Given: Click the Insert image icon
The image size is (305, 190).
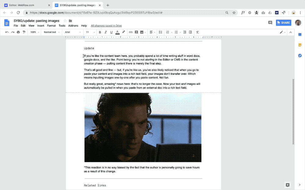Looking at the screenshot, I should tap(142, 32).
